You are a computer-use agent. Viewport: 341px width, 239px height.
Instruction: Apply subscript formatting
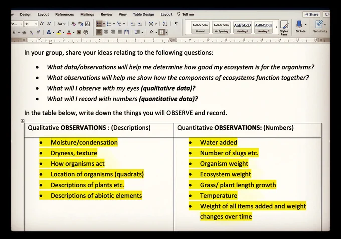coord(31,32)
